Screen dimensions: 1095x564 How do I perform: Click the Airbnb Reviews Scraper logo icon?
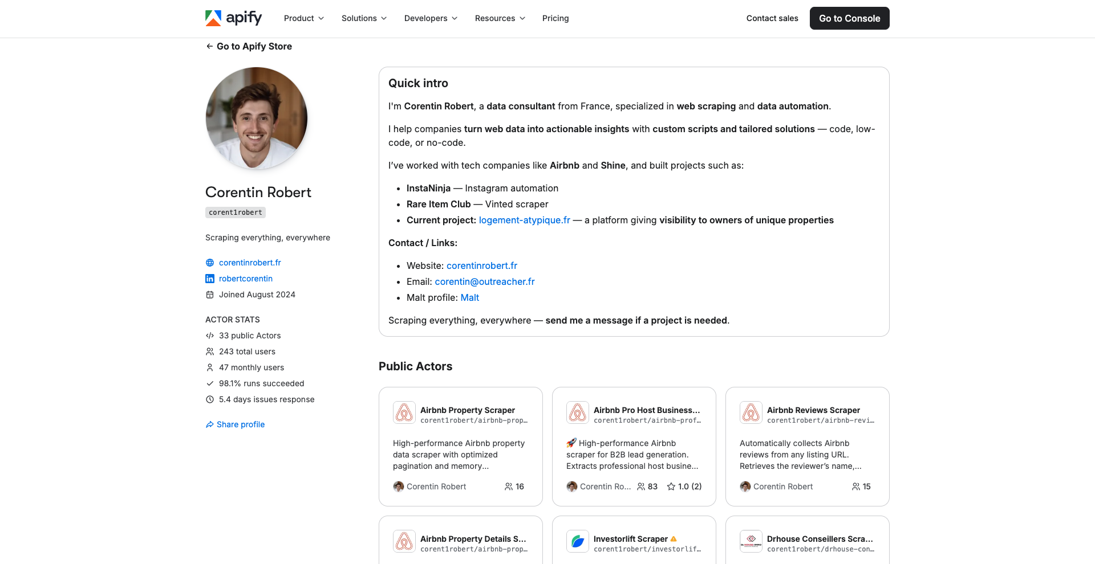(x=751, y=412)
